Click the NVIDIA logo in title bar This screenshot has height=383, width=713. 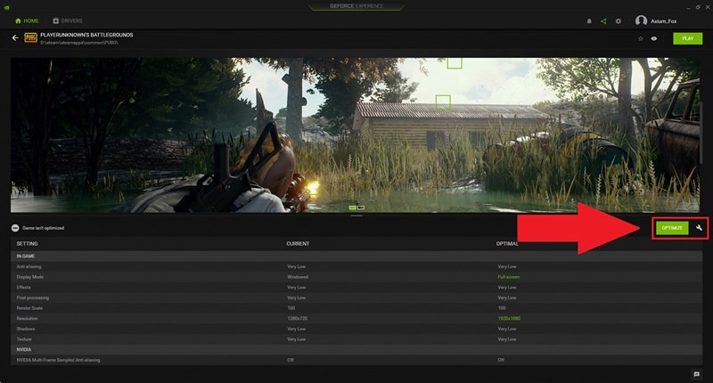pyautogui.click(x=6, y=7)
